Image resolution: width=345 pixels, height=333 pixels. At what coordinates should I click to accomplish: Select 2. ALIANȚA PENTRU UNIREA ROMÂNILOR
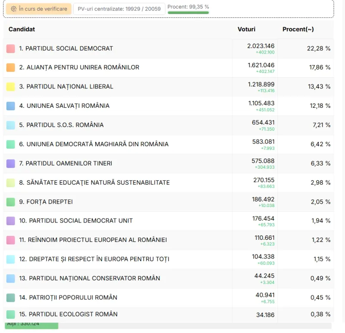(79, 67)
